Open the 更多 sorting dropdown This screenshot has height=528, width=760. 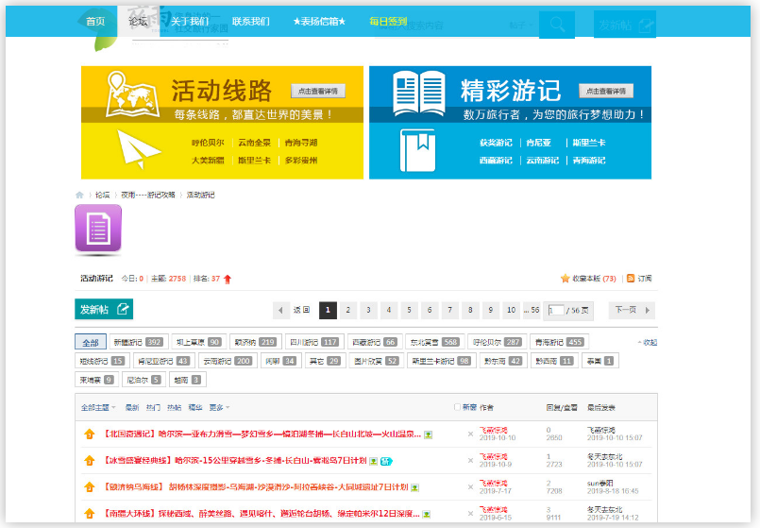[x=219, y=407]
